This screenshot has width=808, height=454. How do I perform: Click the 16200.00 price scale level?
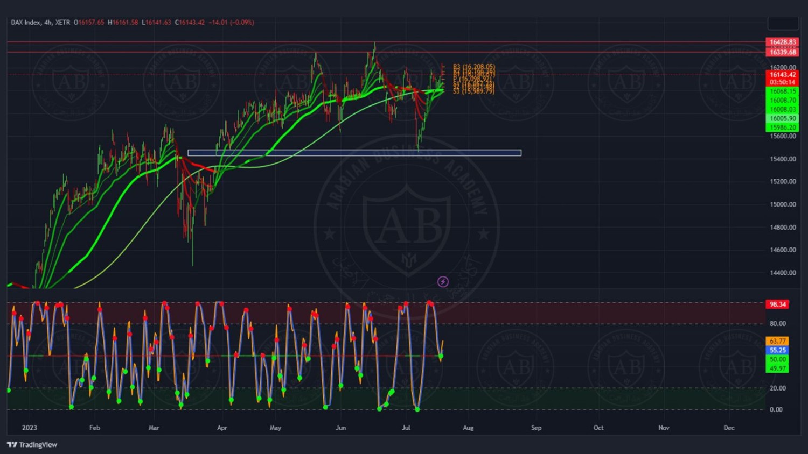(x=783, y=67)
